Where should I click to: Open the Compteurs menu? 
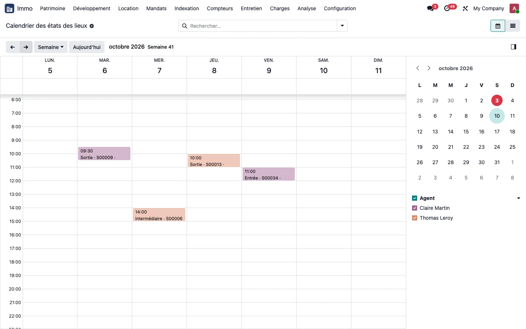pyautogui.click(x=220, y=8)
